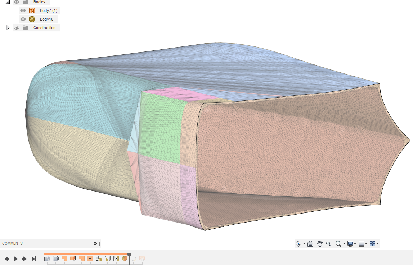This screenshot has width=413, height=265.
Task: Select the white box with yellow L feature
Action: point(107,259)
